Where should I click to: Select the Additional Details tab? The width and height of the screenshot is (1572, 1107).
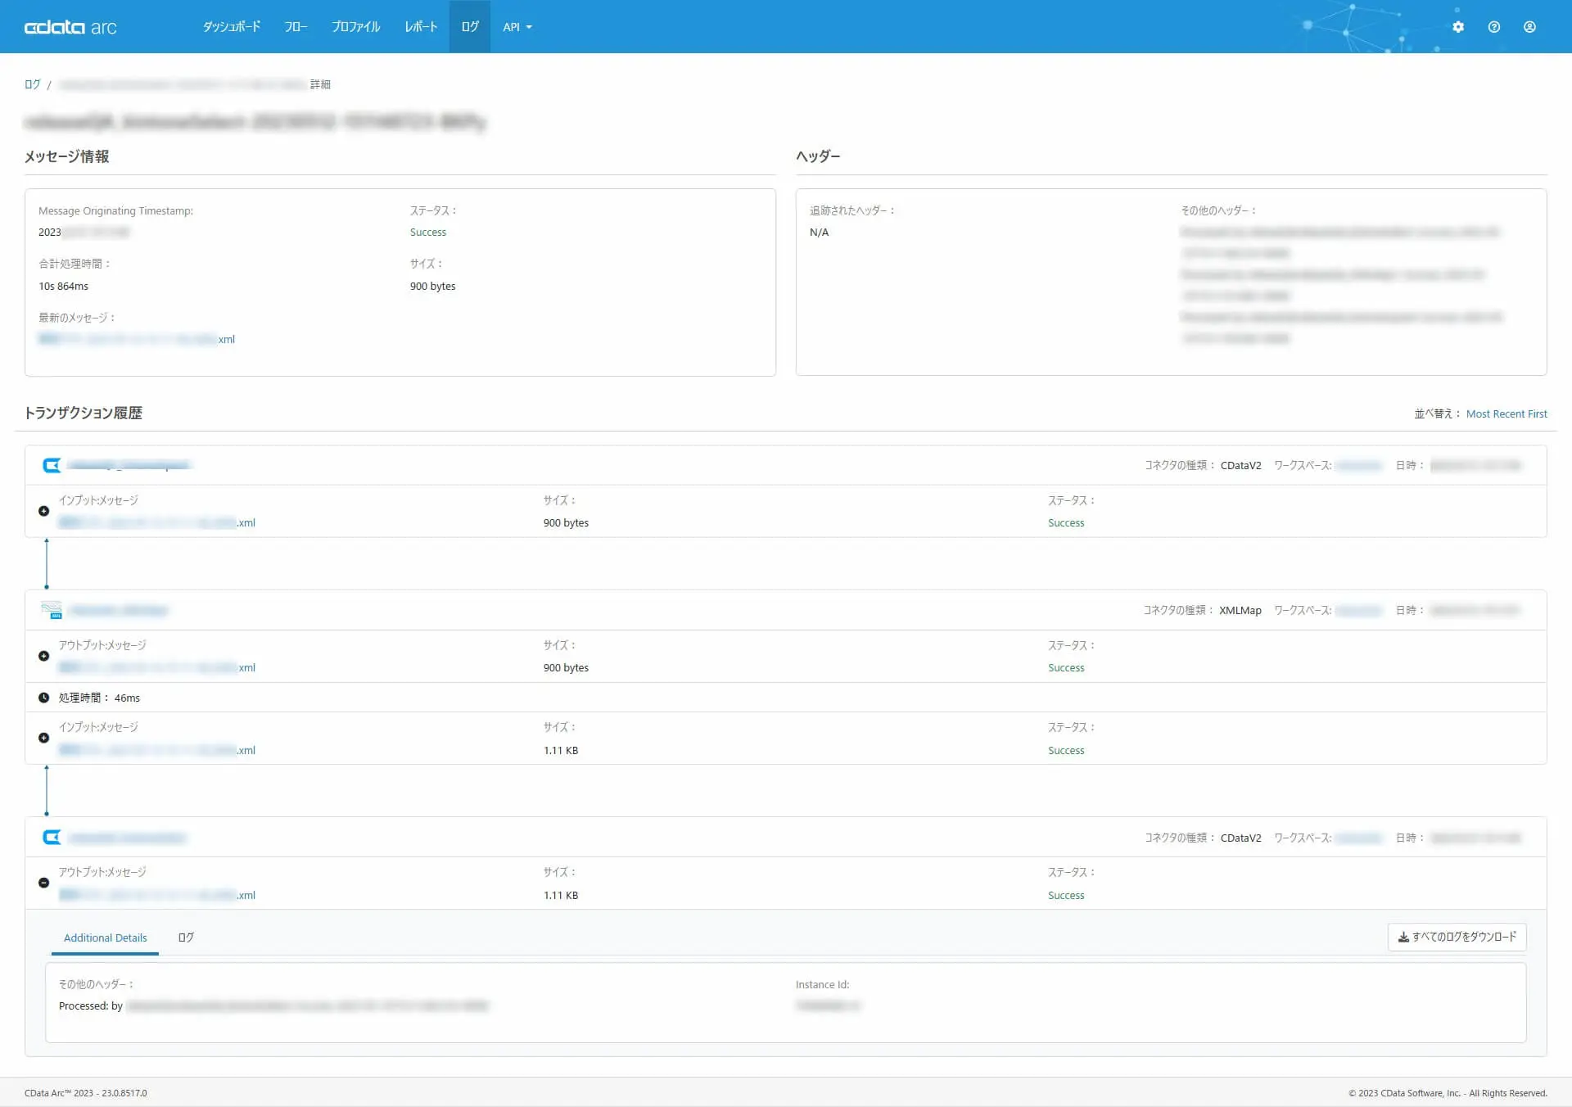click(x=105, y=938)
